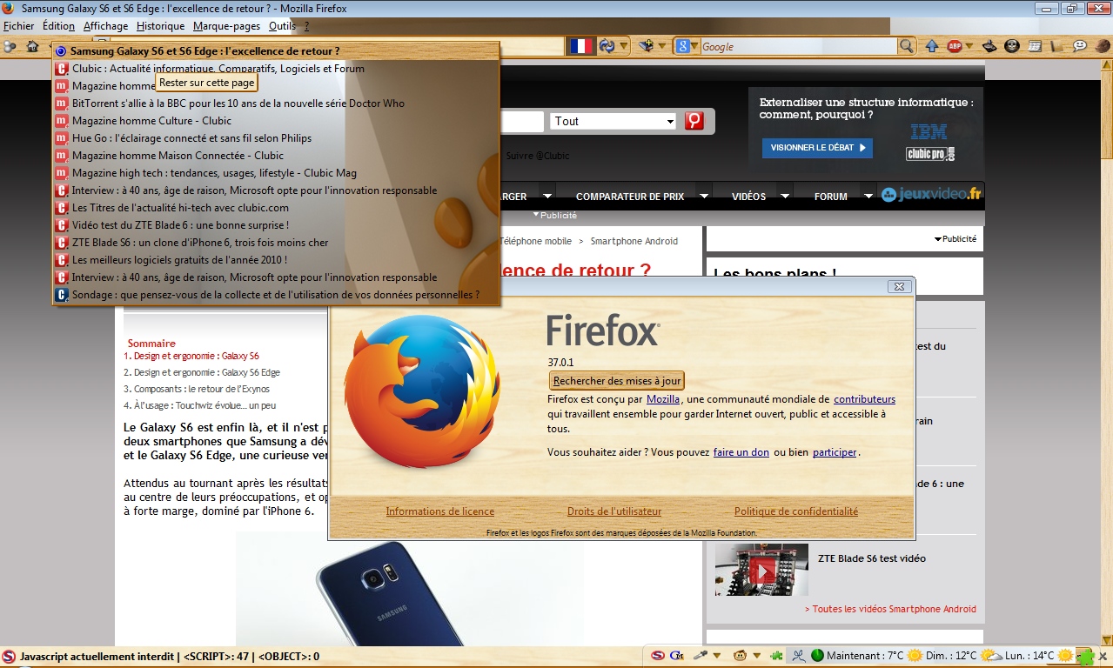
Task: Open the Greasemonkey dropdown arrow
Action: [757, 656]
